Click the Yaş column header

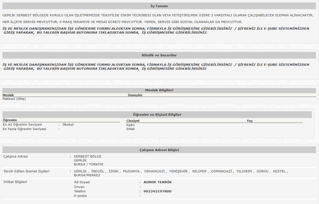[x=249, y=121]
